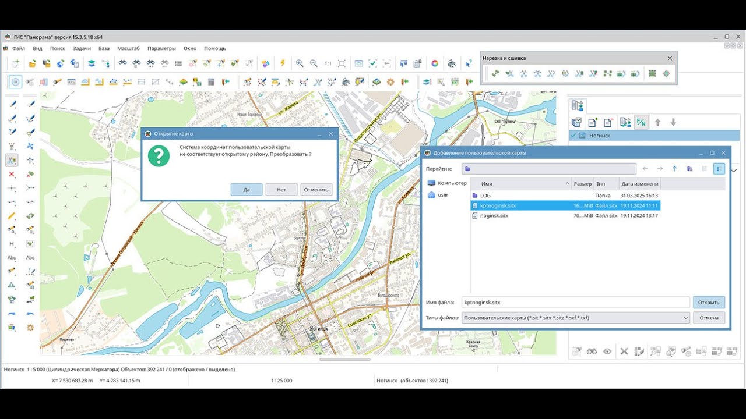Viewport: 746px width, 419px height.
Task: Click Отменить in the Открытие карты dialog
Action: 316,190
